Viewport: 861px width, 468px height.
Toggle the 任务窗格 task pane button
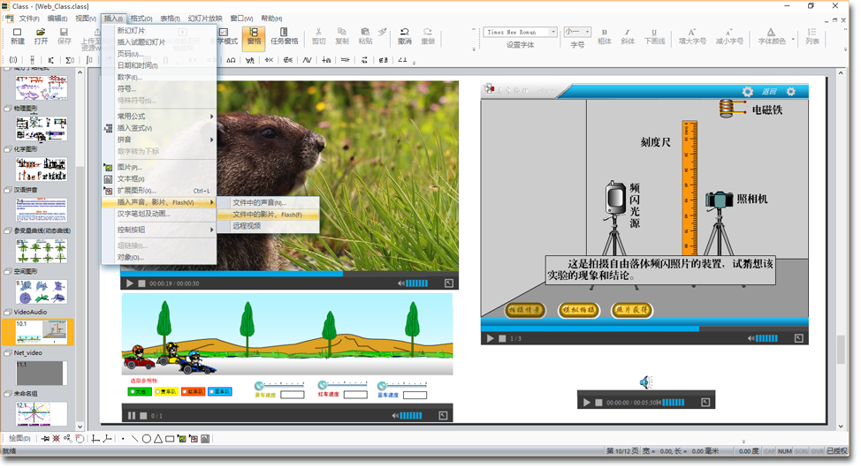coord(284,35)
